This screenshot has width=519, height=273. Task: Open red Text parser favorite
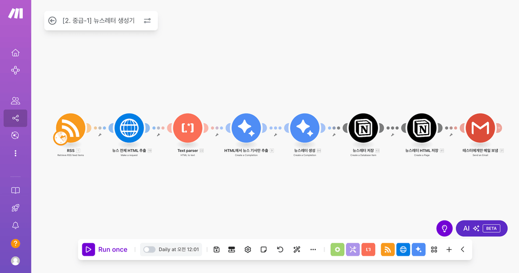368,250
